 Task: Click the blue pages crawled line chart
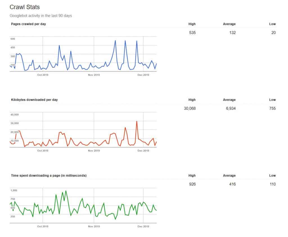83,54
